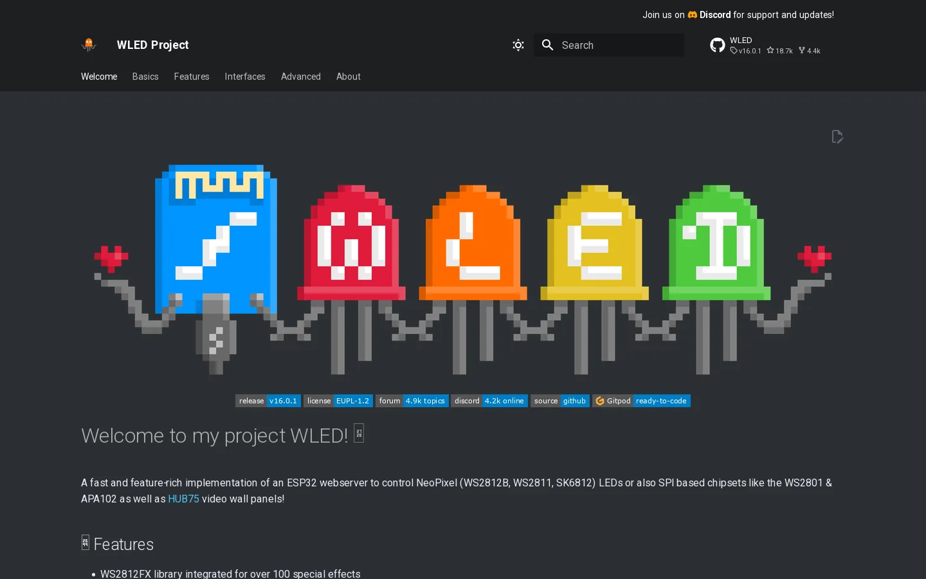Follow the HUB75 hyperlink
Screen dimensions: 926x579
tap(183, 499)
